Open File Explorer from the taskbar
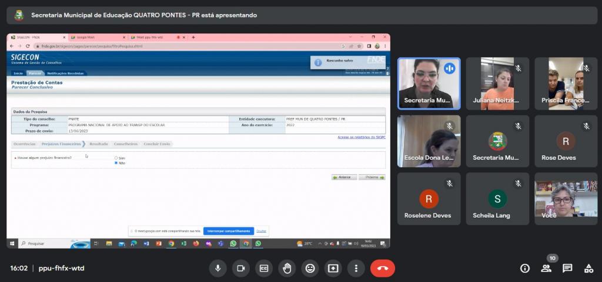Screen dimensions: 602x282 point(109,243)
